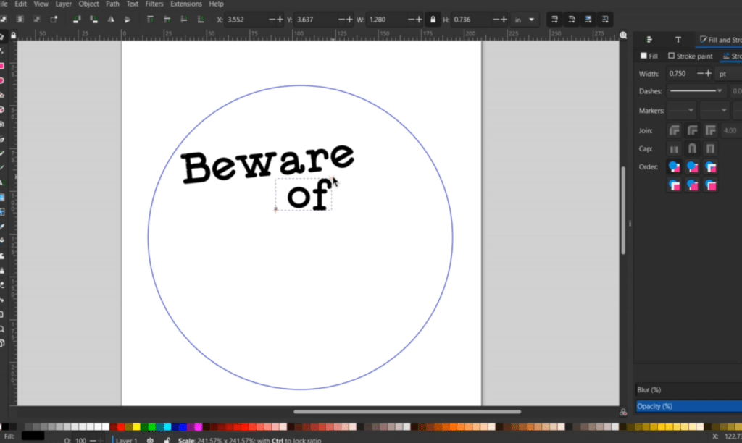The image size is (742, 443).
Task: Open the units dropdown showing 'in'
Action: (525, 20)
